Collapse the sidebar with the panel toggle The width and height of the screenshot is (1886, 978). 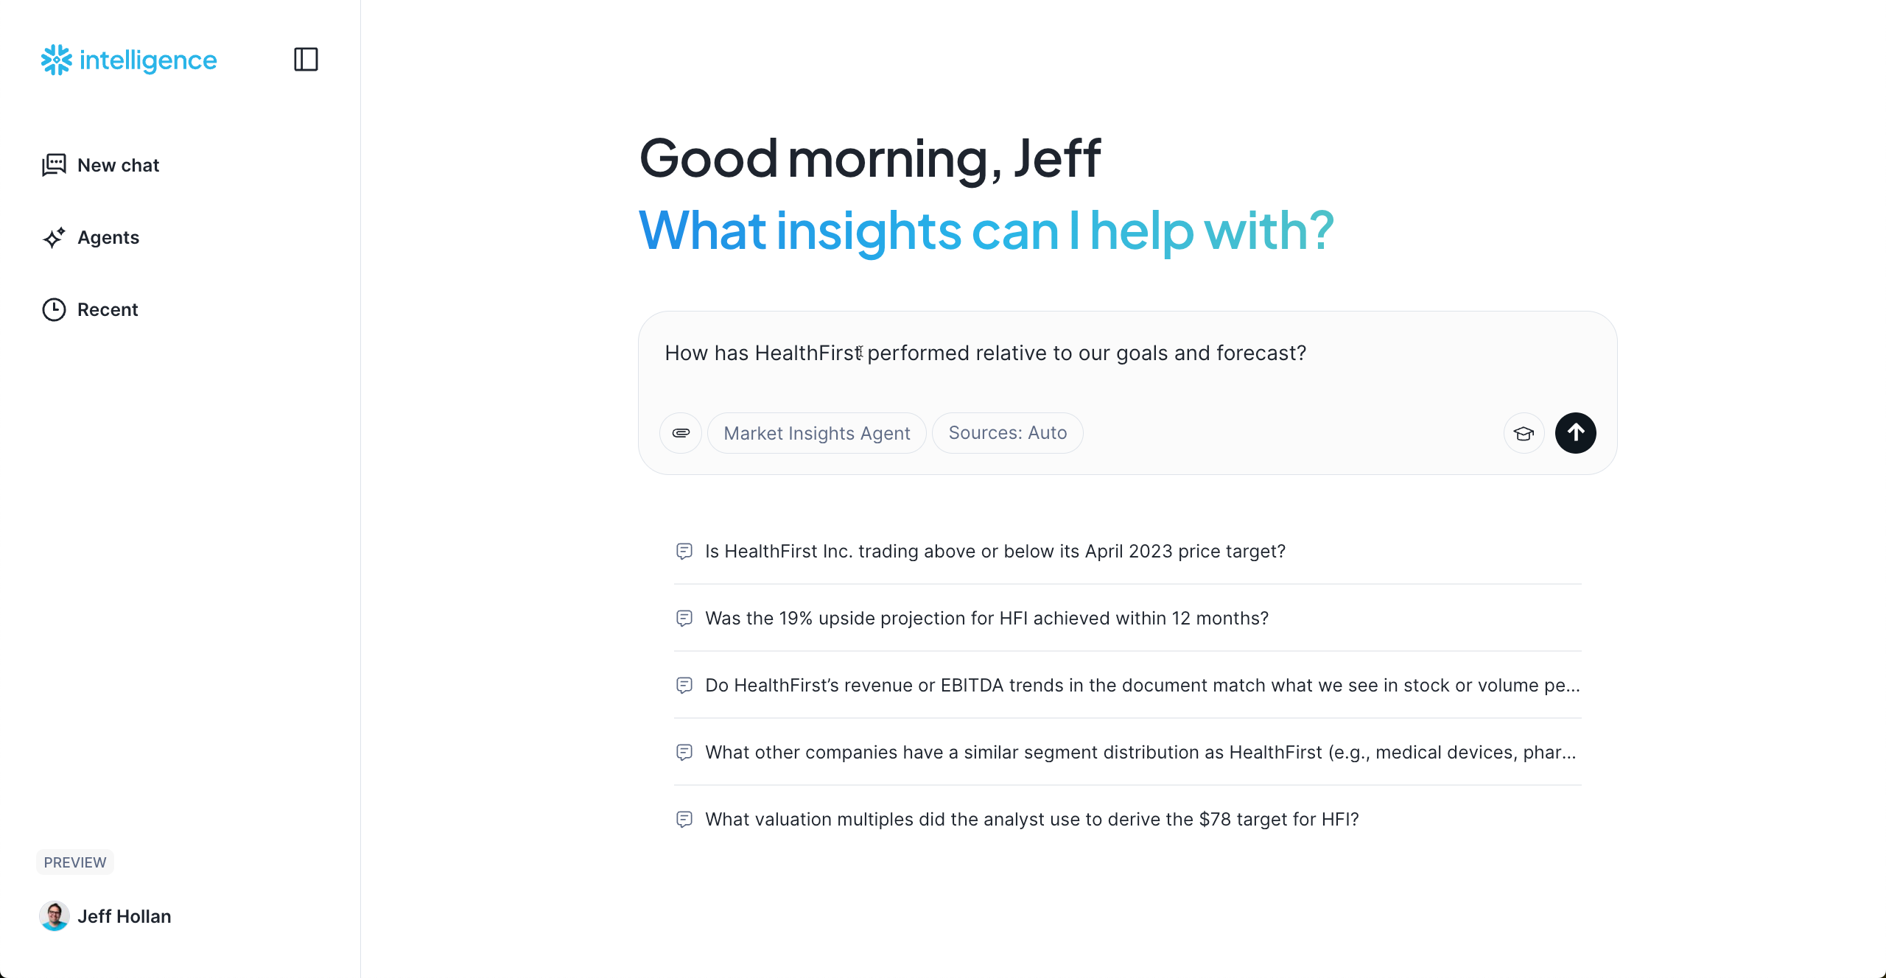(306, 60)
